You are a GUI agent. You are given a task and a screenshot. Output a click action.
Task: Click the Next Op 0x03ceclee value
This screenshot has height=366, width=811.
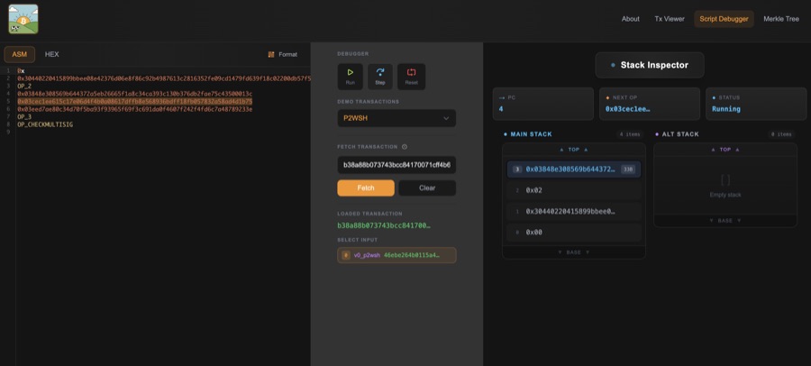click(627, 109)
